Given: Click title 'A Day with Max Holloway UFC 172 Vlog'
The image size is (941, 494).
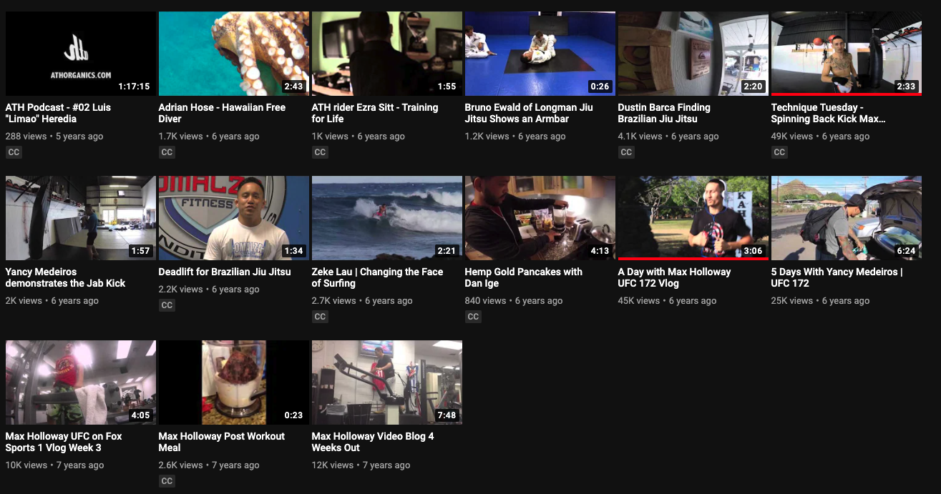Looking at the screenshot, I should pyautogui.click(x=674, y=277).
